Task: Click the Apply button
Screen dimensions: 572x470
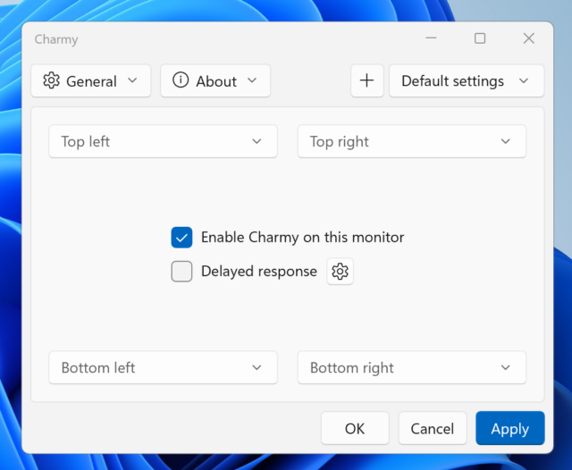Action: point(510,428)
